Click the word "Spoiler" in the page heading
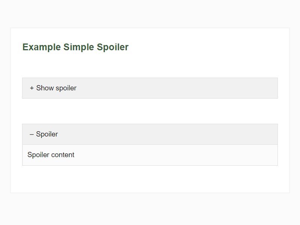 112,47
